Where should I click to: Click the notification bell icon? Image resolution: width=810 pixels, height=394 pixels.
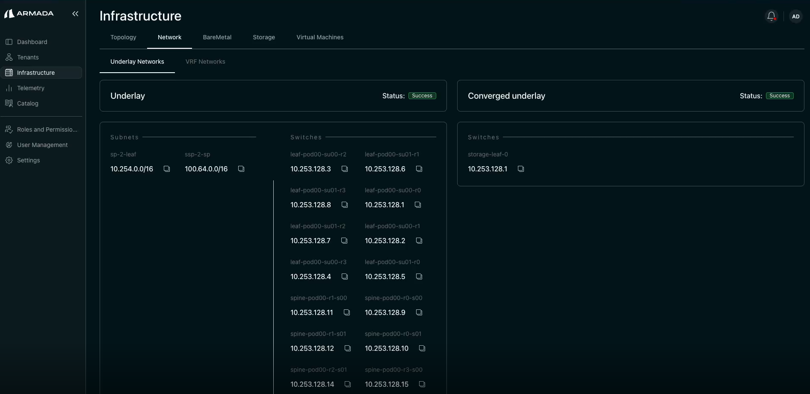pyautogui.click(x=771, y=16)
